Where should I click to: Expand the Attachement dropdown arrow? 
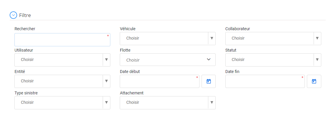pyautogui.click(x=212, y=102)
